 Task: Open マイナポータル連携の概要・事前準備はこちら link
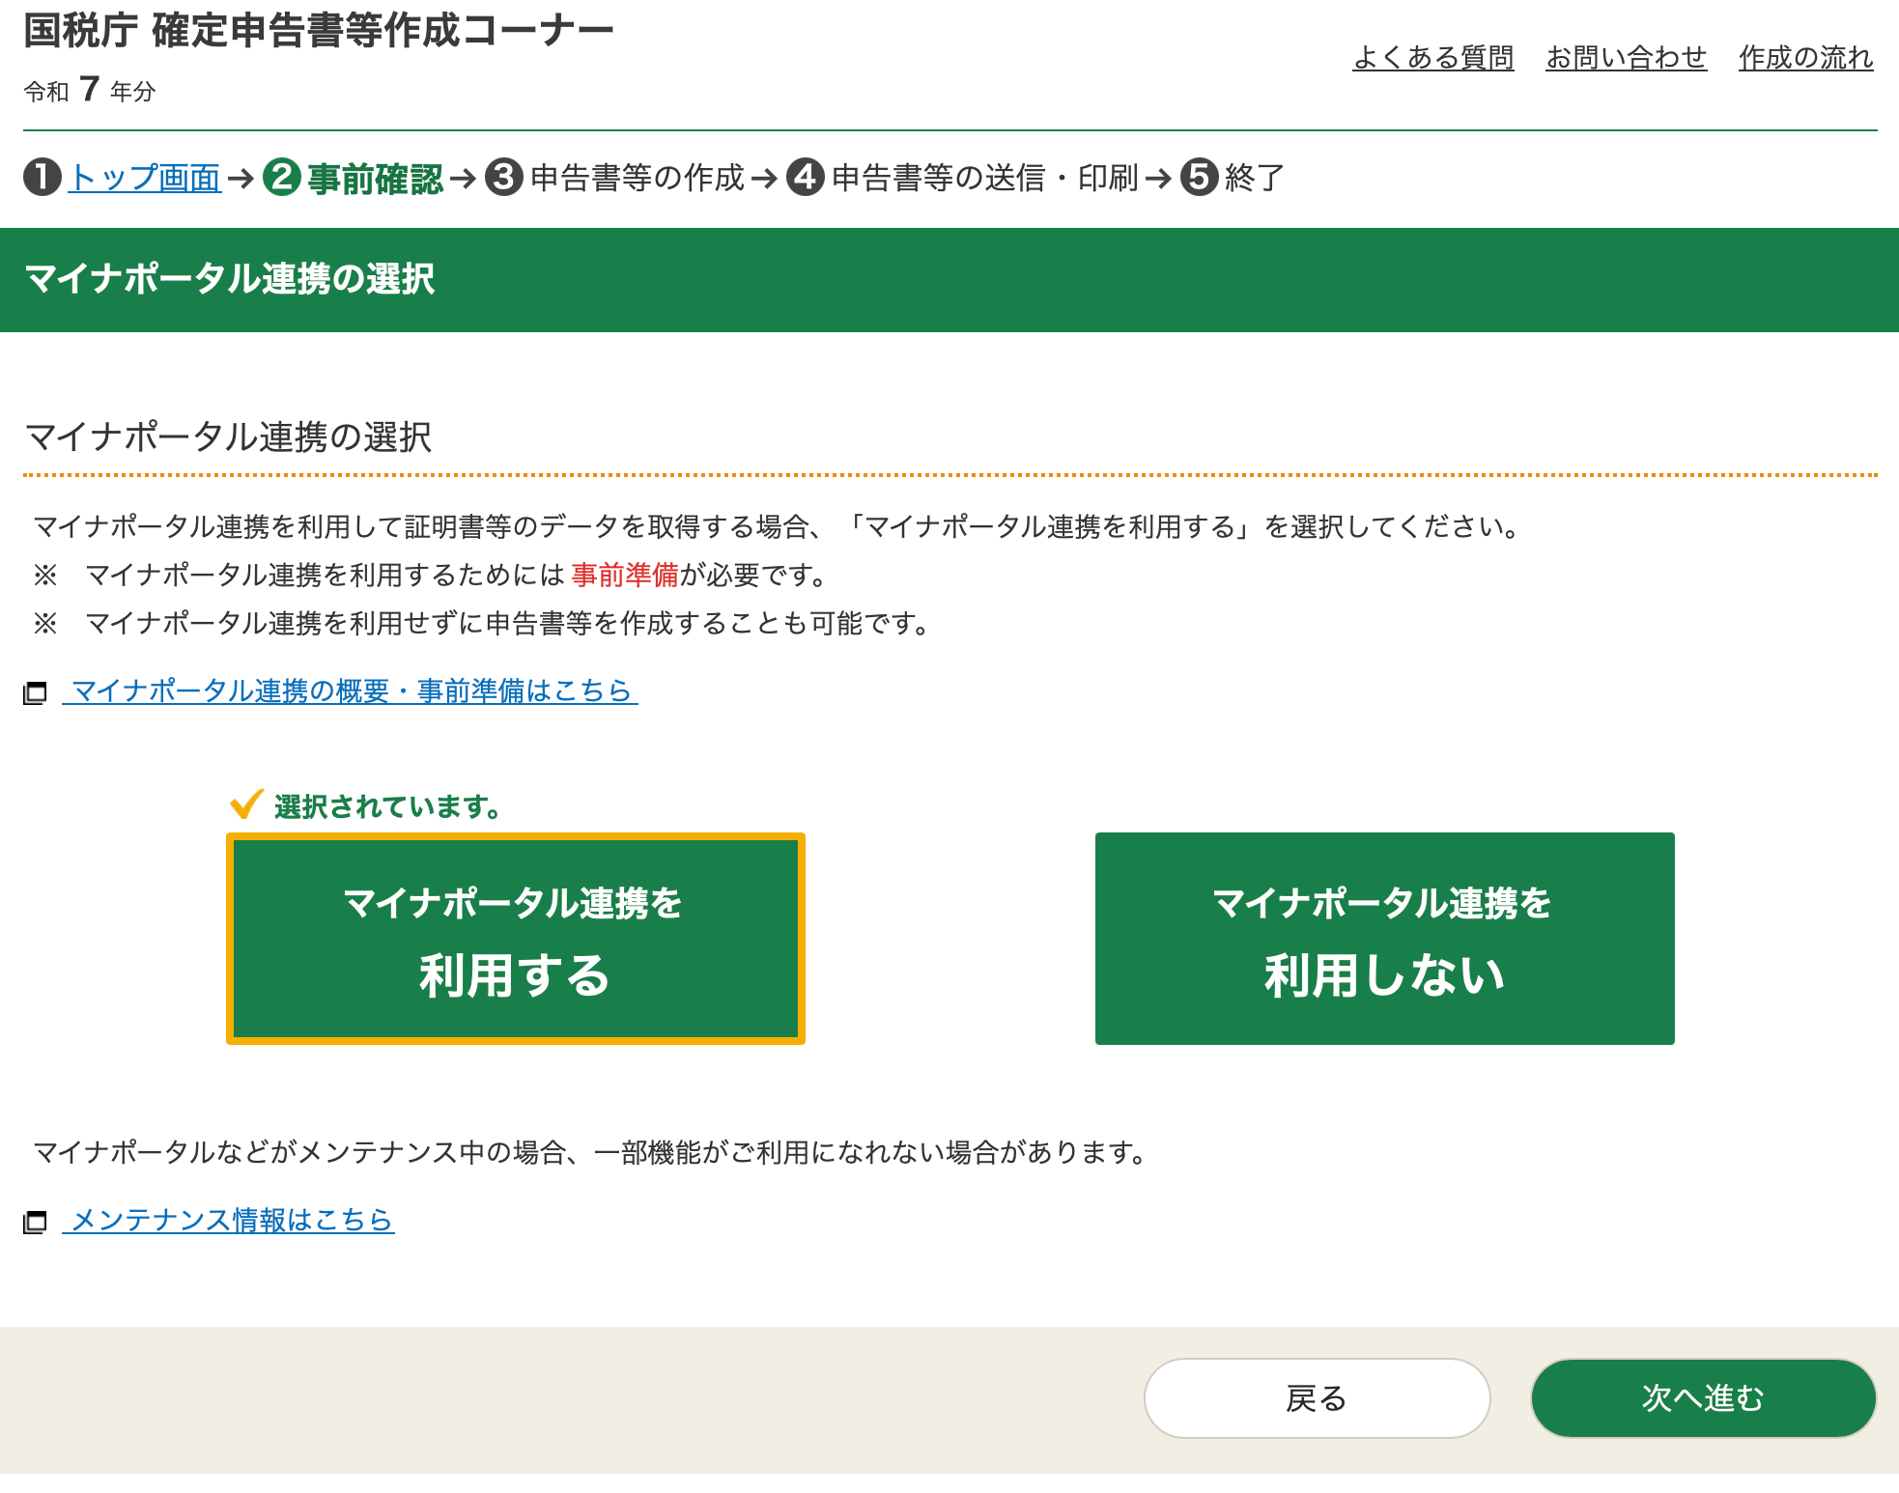[x=352, y=690]
